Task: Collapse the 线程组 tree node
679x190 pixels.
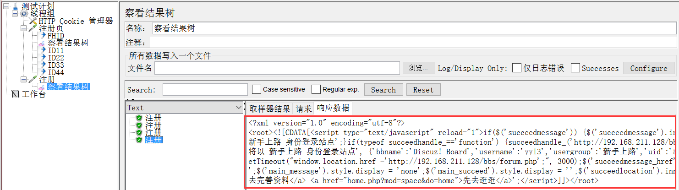Action: 15,14
